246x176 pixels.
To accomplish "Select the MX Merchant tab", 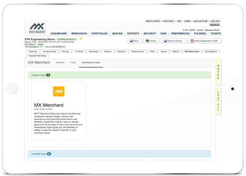I will (192, 52).
